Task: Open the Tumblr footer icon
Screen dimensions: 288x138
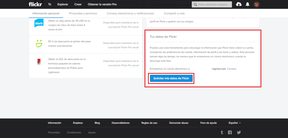Action: pos(222,132)
